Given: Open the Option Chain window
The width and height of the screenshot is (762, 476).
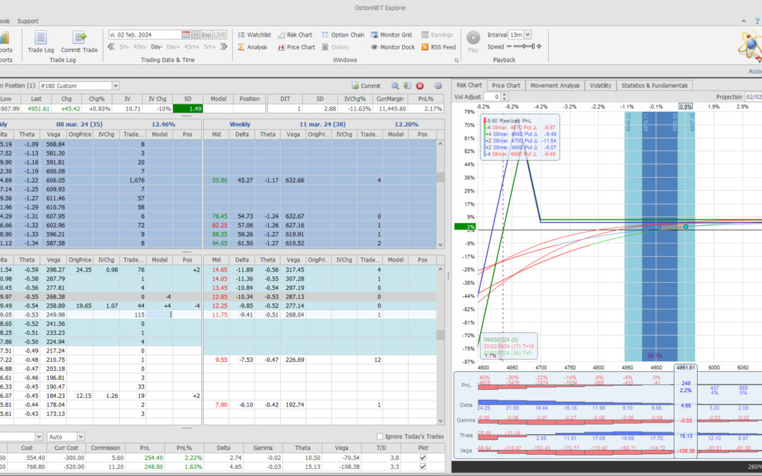Looking at the screenshot, I should coord(343,35).
